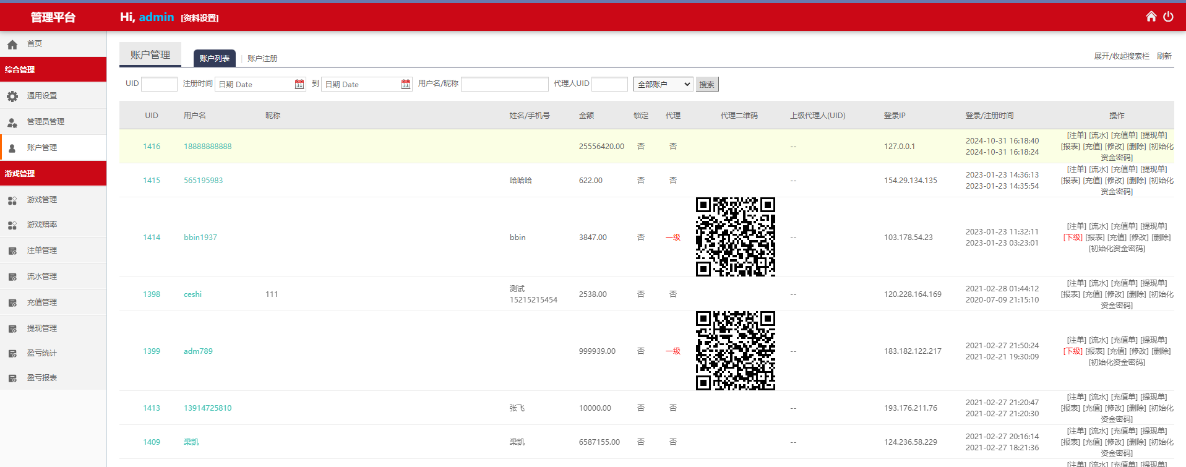The image size is (1186, 467).
Task: Click the UID input field
Action: click(159, 84)
